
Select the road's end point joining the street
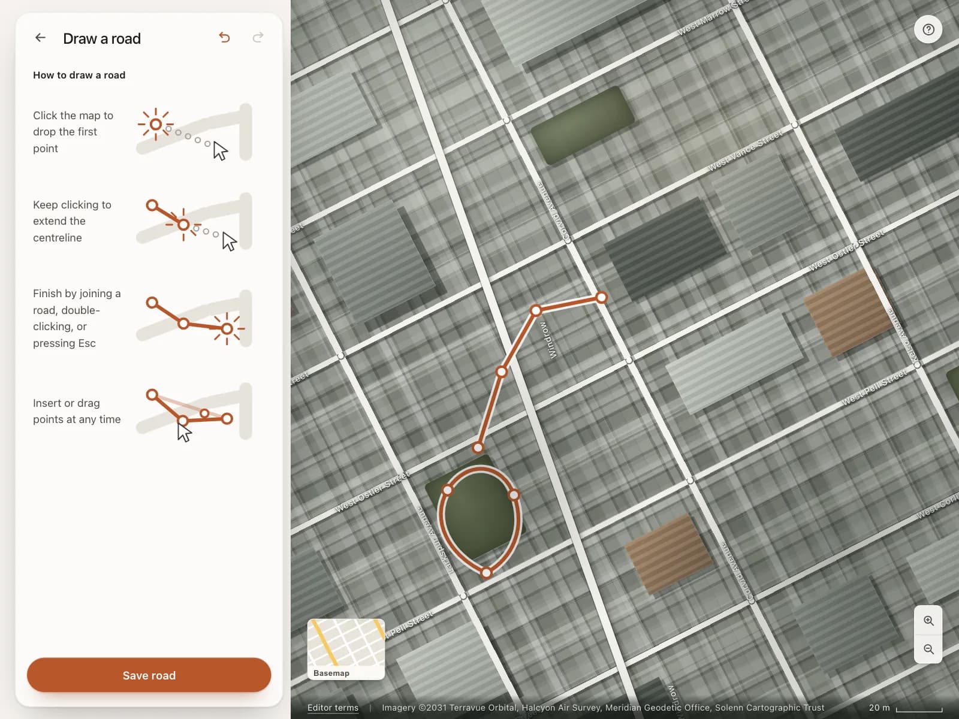click(x=601, y=297)
